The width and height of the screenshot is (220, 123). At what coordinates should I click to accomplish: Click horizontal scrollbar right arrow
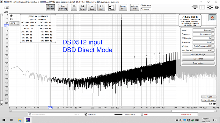[x=215, y=111]
